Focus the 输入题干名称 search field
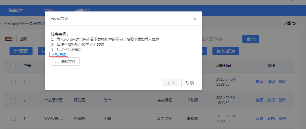Viewport: 306px width, 129px height. click(219, 39)
